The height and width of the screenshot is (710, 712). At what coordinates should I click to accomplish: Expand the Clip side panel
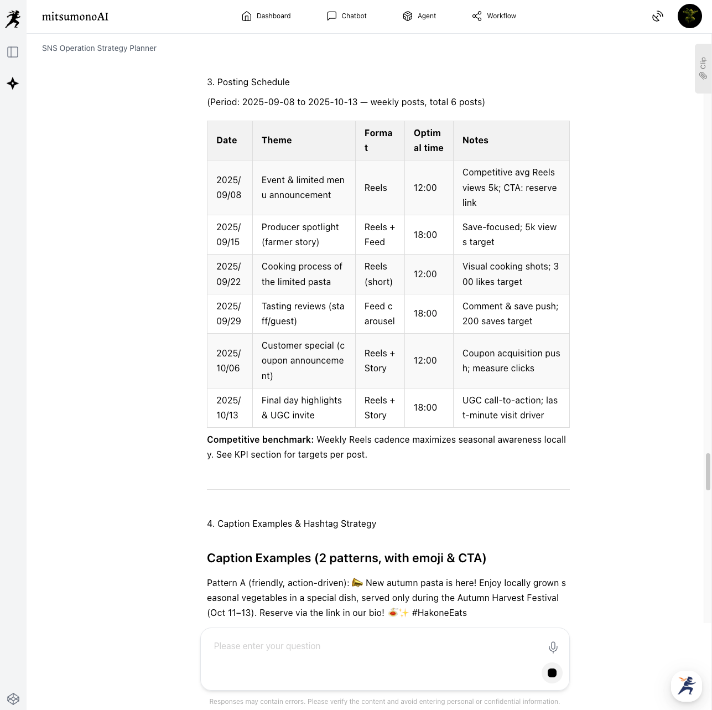coord(703,69)
